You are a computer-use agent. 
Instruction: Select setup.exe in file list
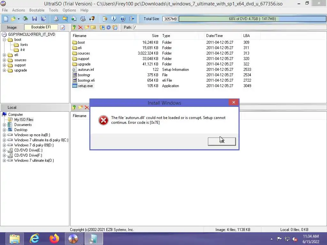tap(85, 86)
